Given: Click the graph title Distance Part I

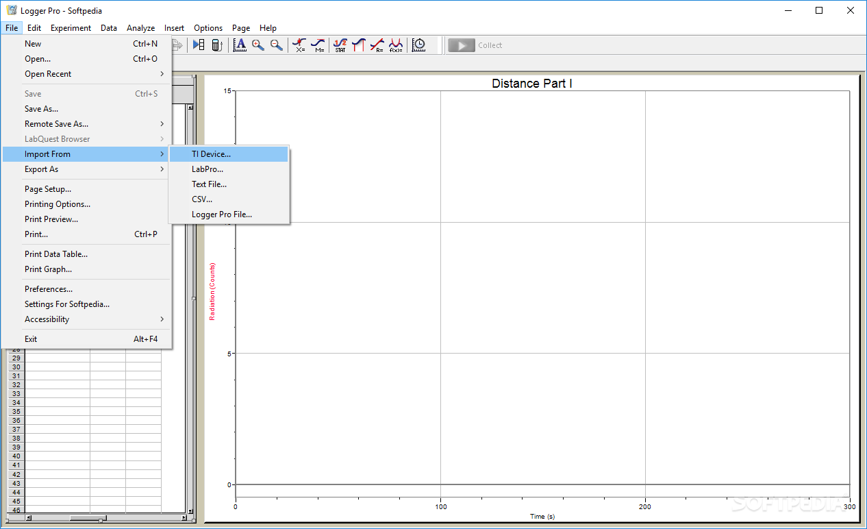Looking at the screenshot, I should pyautogui.click(x=532, y=84).
